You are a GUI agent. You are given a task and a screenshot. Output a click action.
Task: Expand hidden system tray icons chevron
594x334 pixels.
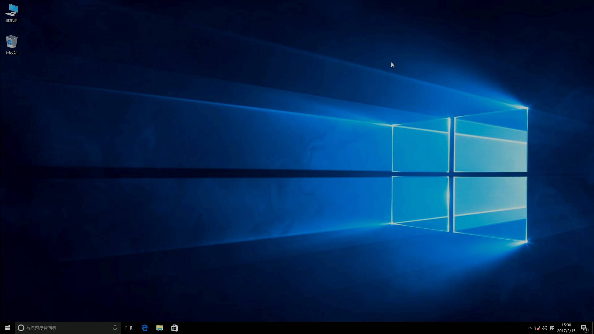529,328
